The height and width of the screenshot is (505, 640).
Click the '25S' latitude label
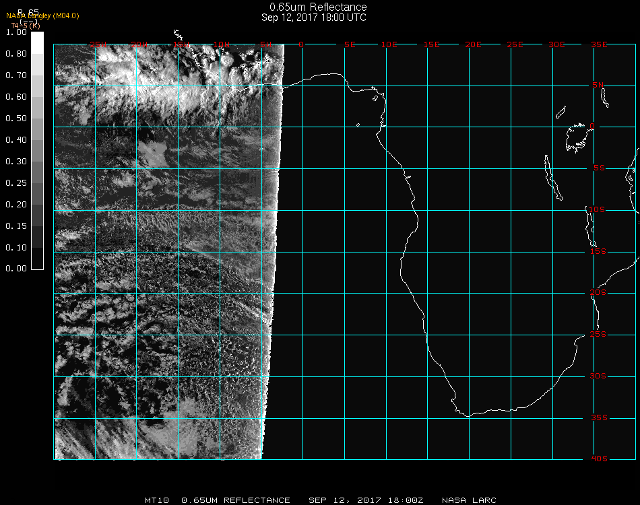[x=598, y=335]
